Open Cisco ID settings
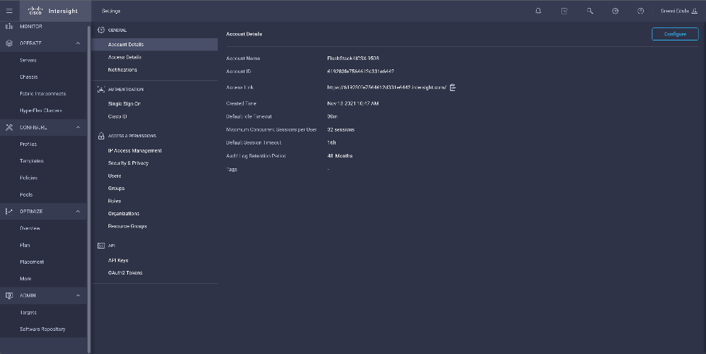 point(117,116)
